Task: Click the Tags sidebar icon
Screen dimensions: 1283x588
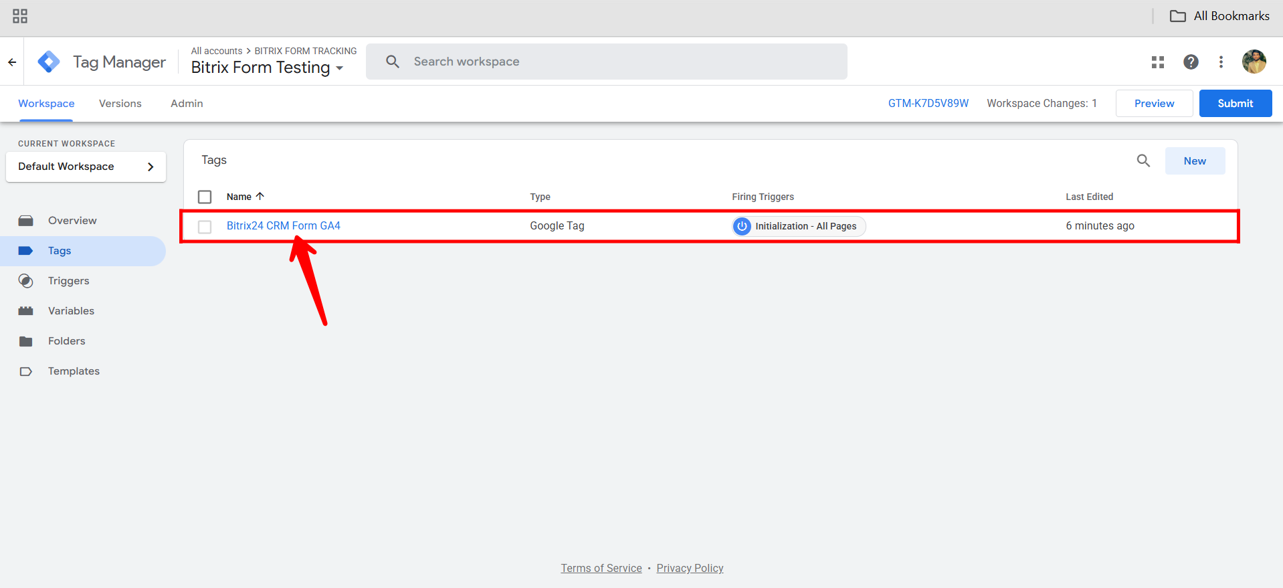Action: click(x=26, y=251)
